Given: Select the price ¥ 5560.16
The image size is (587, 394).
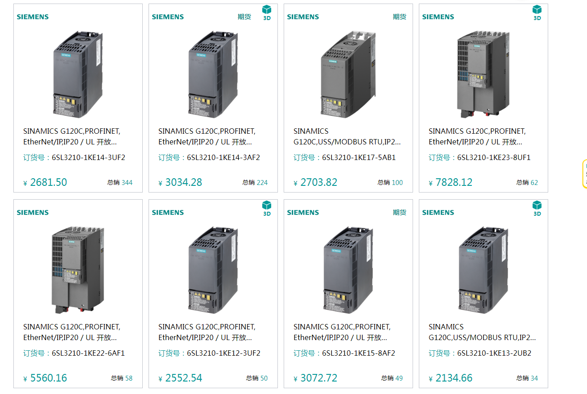Looking at the screenshot, I should pos(45,378).
